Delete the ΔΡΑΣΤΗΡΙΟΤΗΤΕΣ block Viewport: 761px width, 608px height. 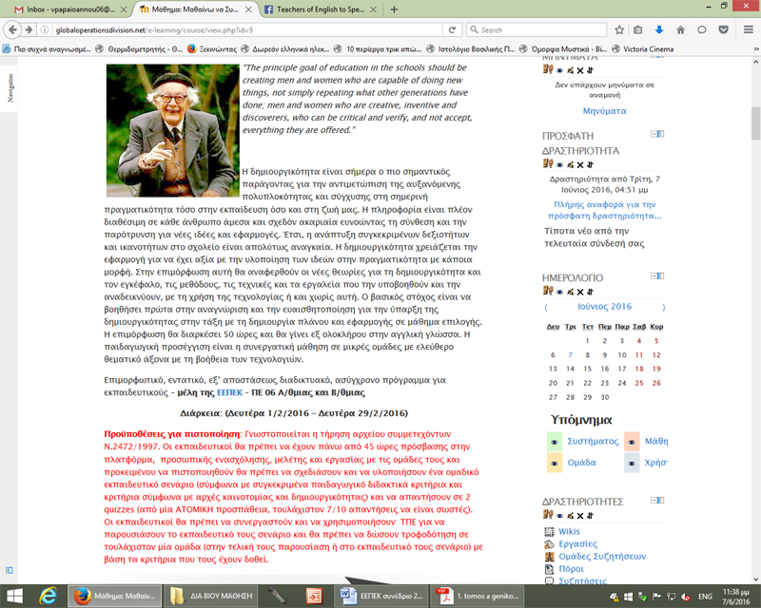click(580, 516)
